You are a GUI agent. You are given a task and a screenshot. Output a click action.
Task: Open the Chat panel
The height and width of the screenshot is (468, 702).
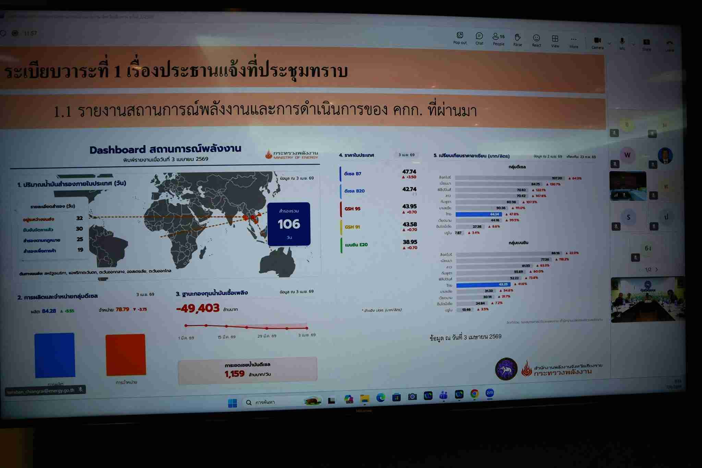pos(479,39)
